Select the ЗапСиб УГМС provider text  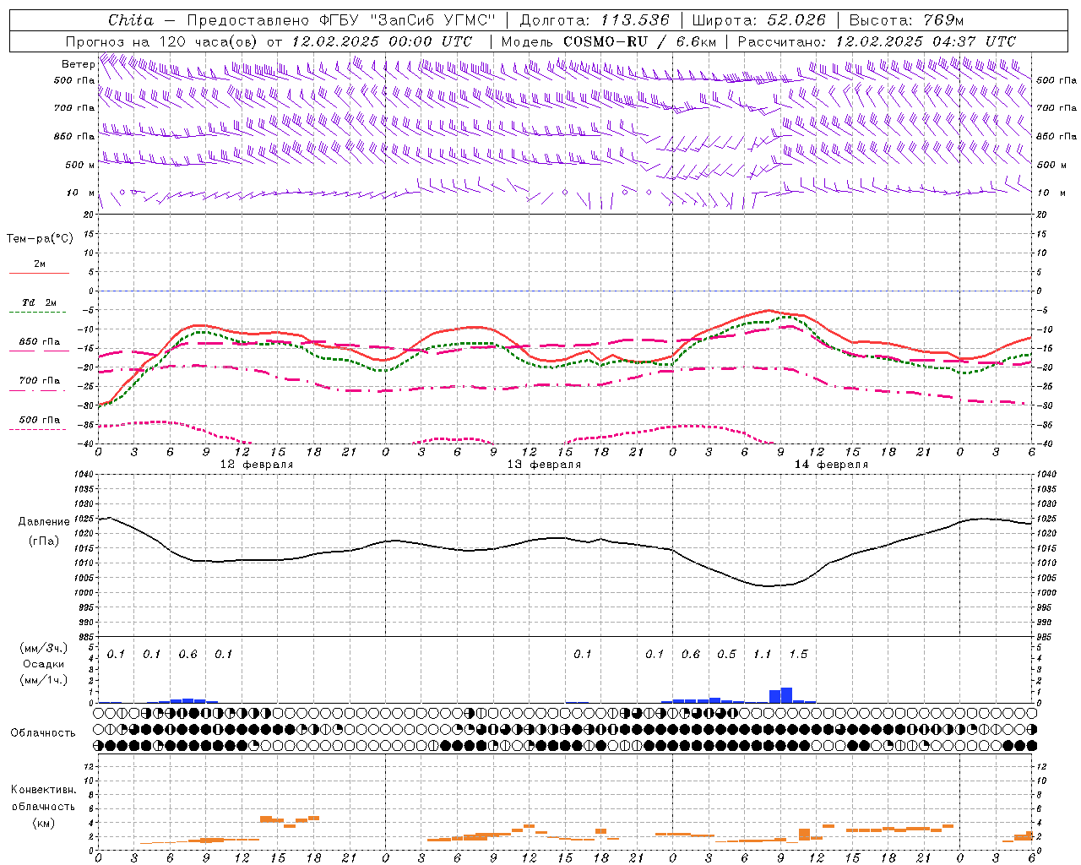(x=433, y=20)
